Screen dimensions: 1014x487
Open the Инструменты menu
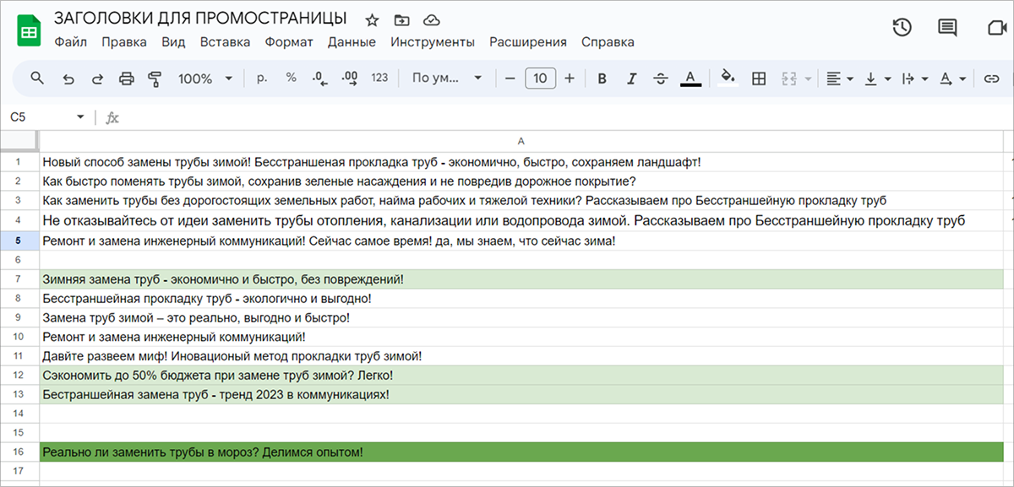coord(433,42)
